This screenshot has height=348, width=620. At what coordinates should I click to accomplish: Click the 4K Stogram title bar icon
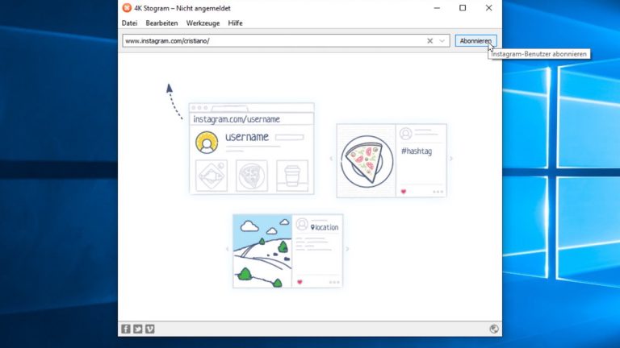click(x=127, y=8)
